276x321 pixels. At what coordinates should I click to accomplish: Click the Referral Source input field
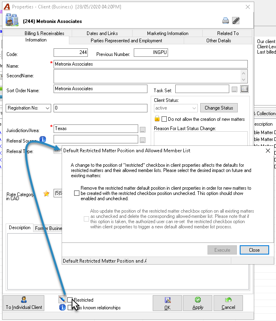click(x=95, y=139)
